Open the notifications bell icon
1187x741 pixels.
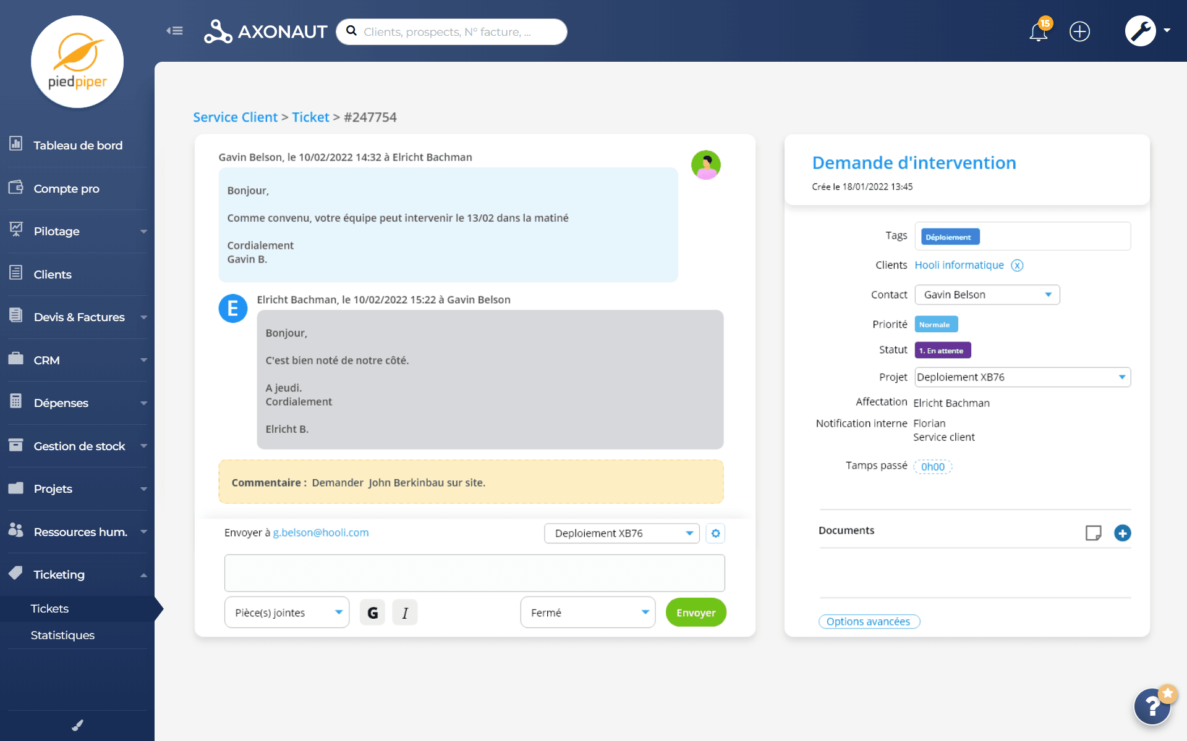click(1038, 31)
